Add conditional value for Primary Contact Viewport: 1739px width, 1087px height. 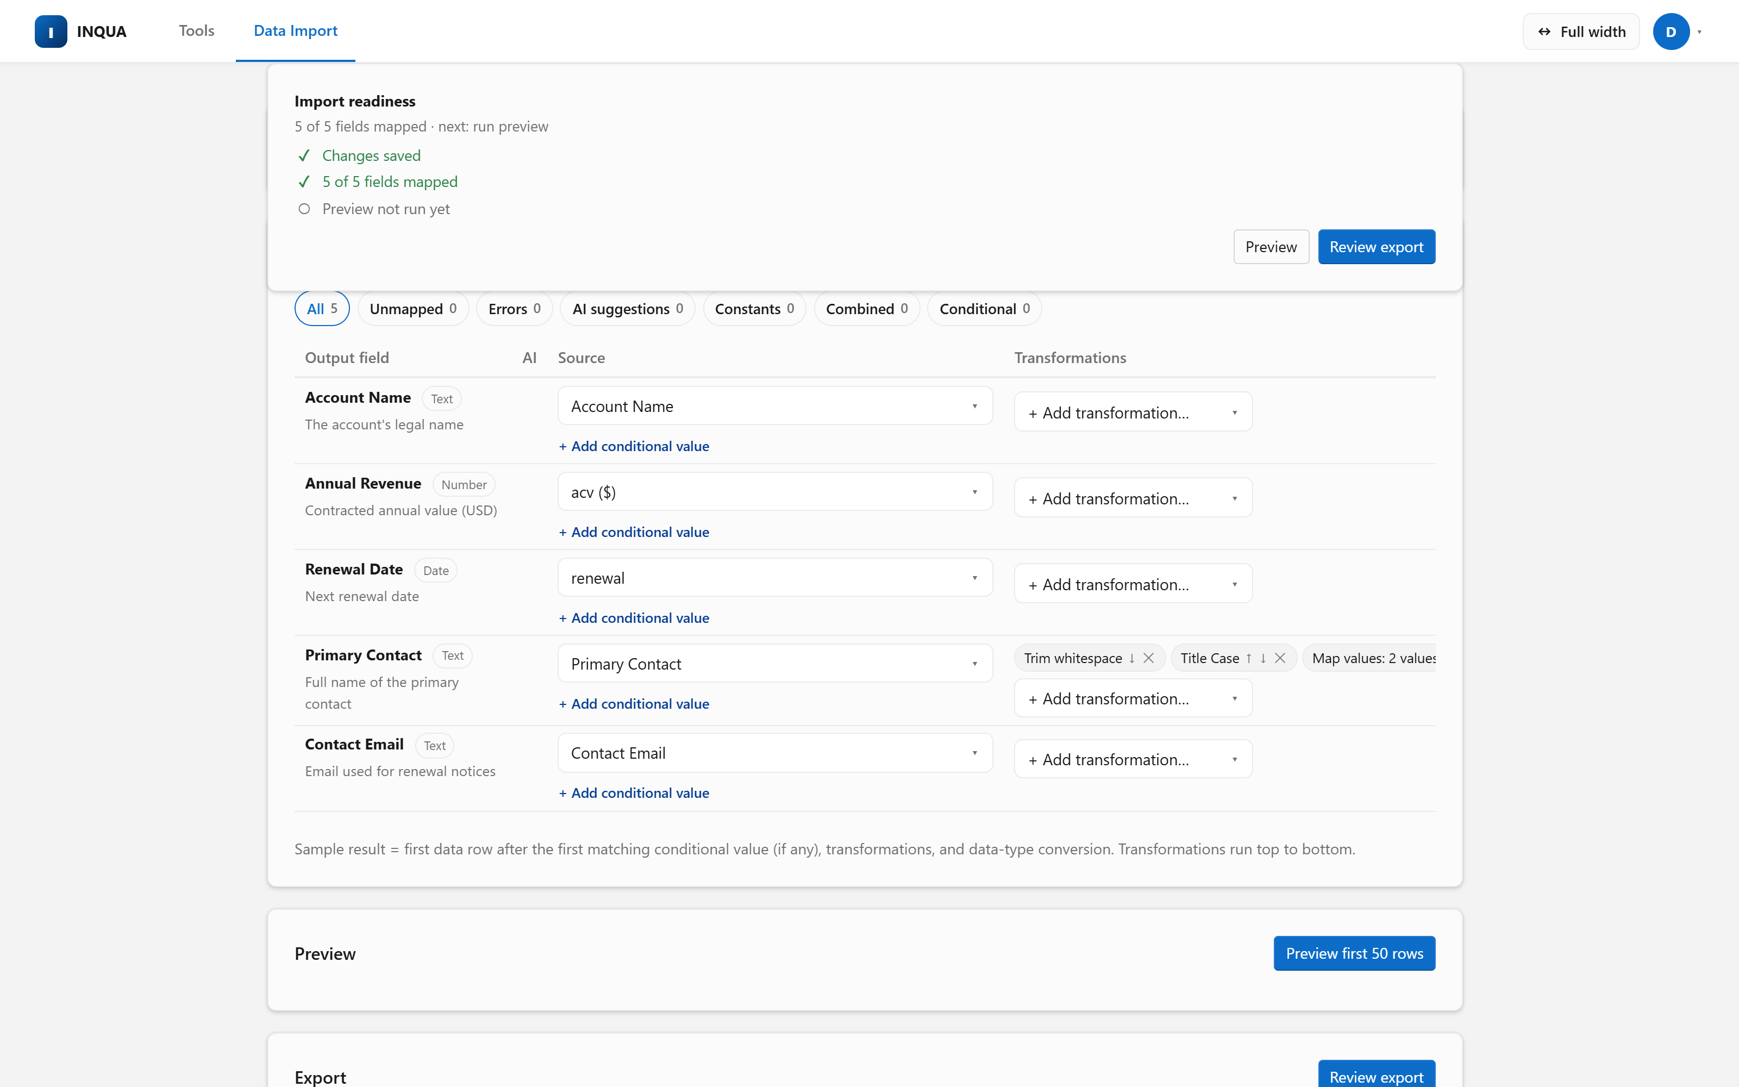coord(634,704)
